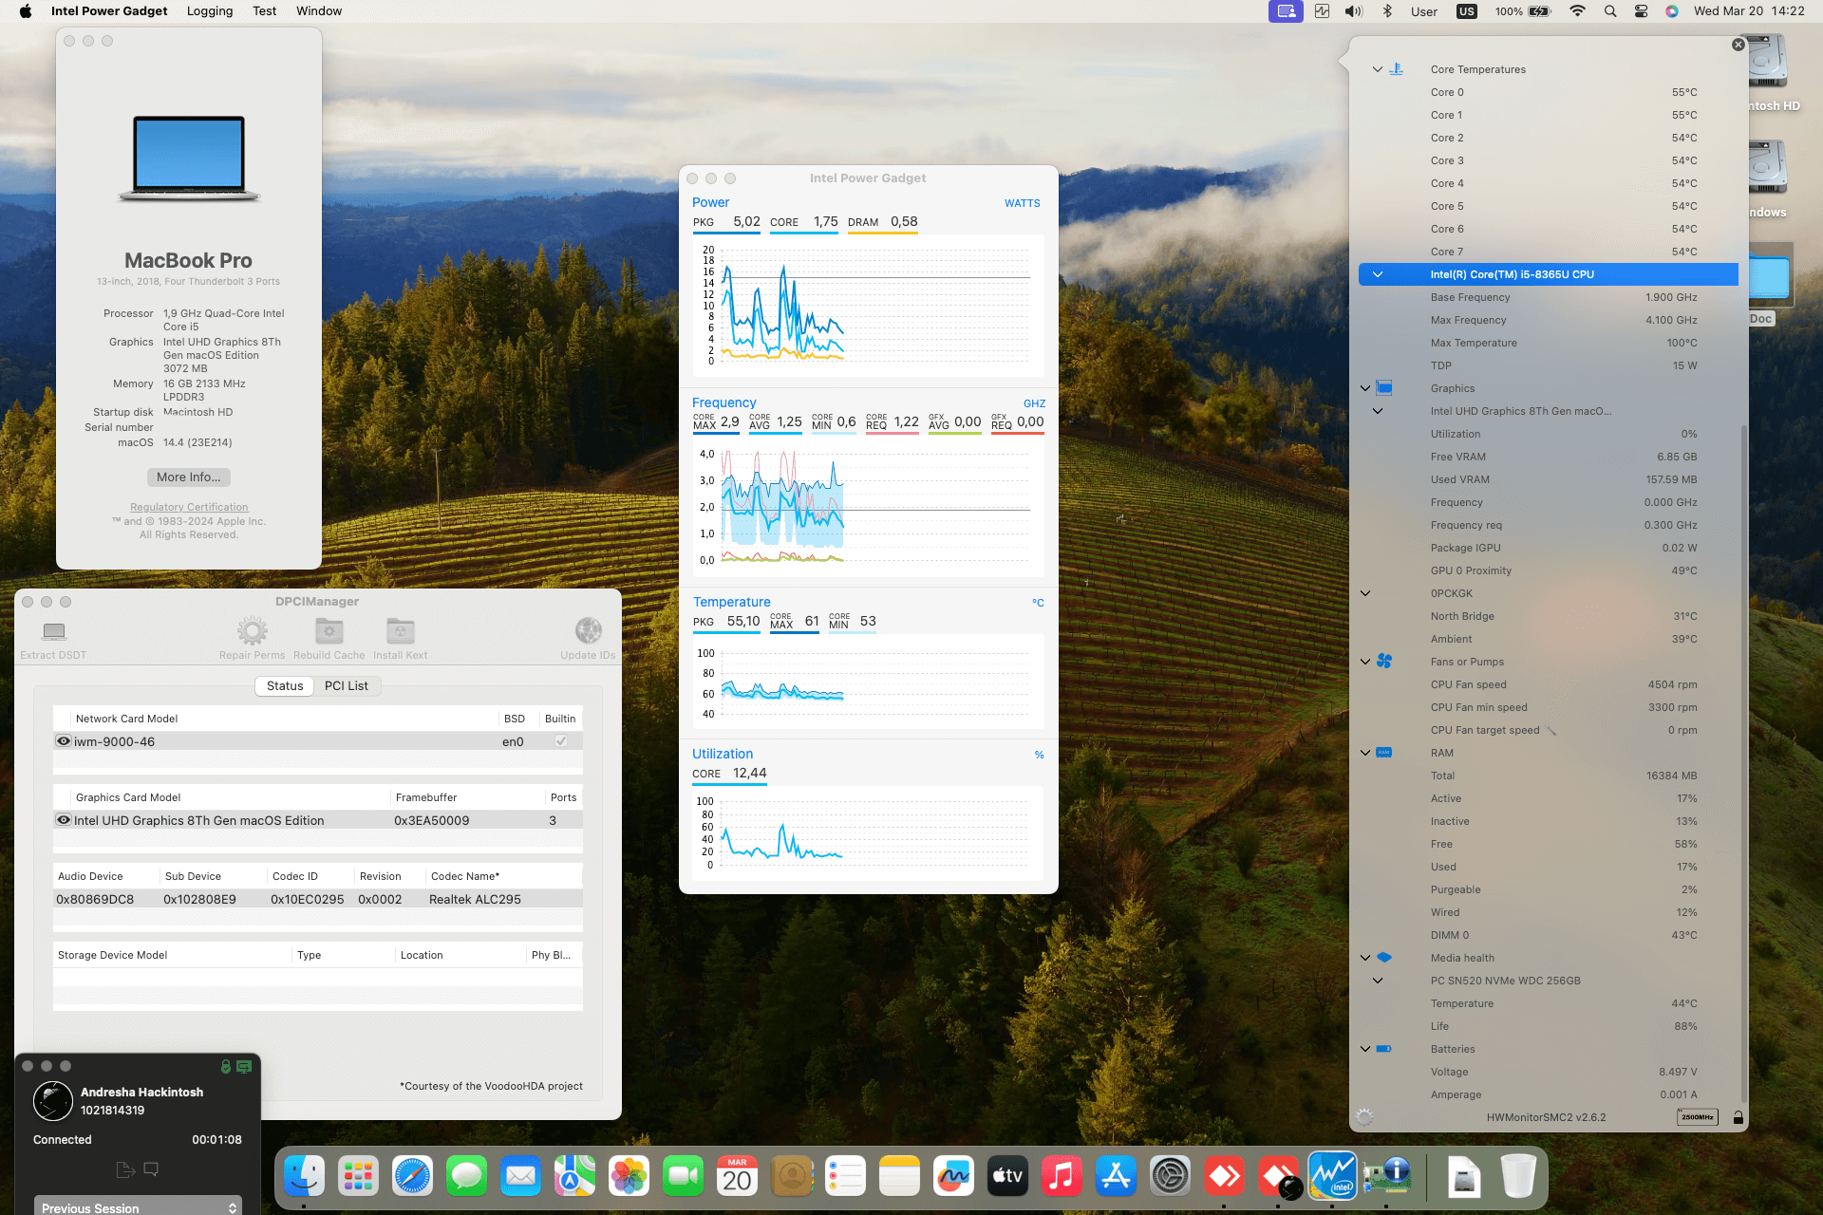Collapse the Graphics group chevron
The width and height of the screenshot is (1823, 1215).
pyautogui.click(x=1365, y=388)
